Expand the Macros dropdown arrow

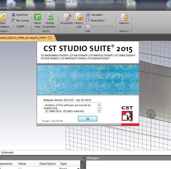click(x=124, y=27)
